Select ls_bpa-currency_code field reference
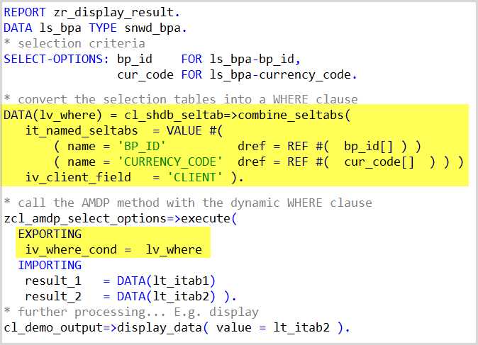 click(280, 75)
